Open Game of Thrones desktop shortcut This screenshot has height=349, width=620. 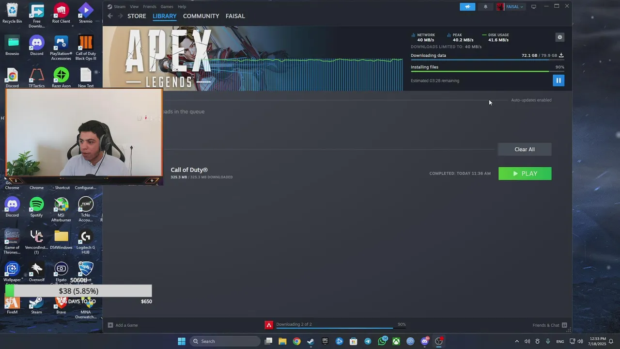[x=12, y=242]
